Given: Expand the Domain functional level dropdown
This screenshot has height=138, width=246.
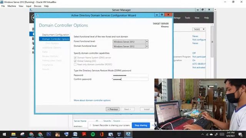Looking at the screenshot, I should pyautogui.click(x=147, y=46).
